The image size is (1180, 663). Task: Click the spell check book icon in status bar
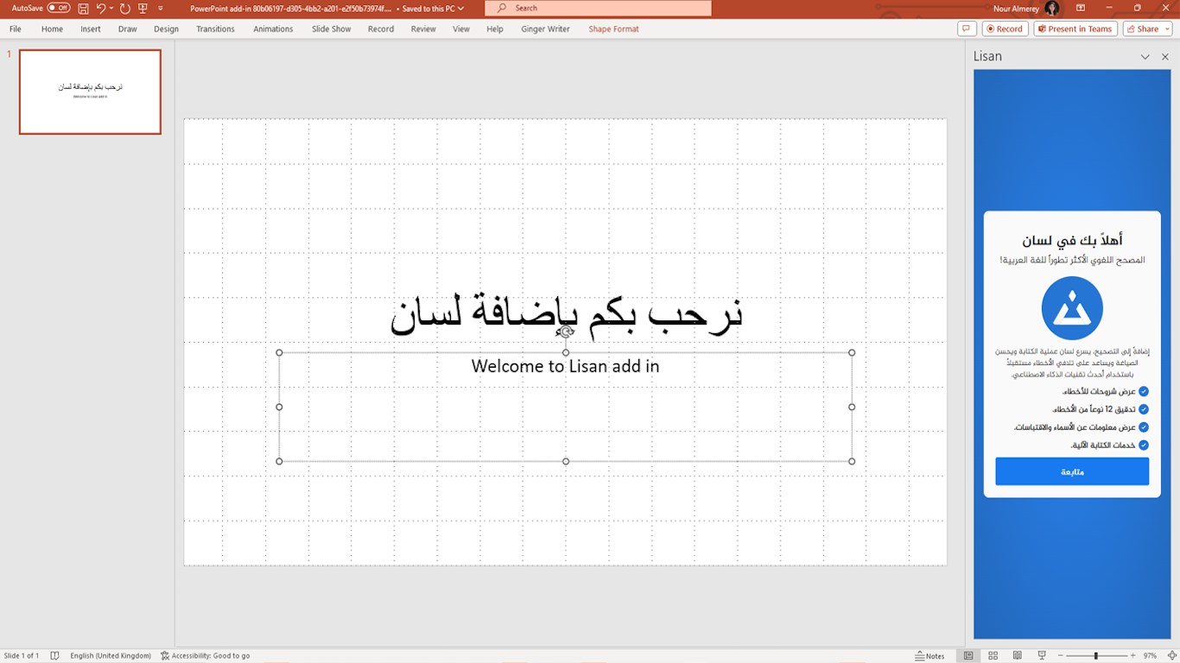pyautogui.click(x=55, y=656)
